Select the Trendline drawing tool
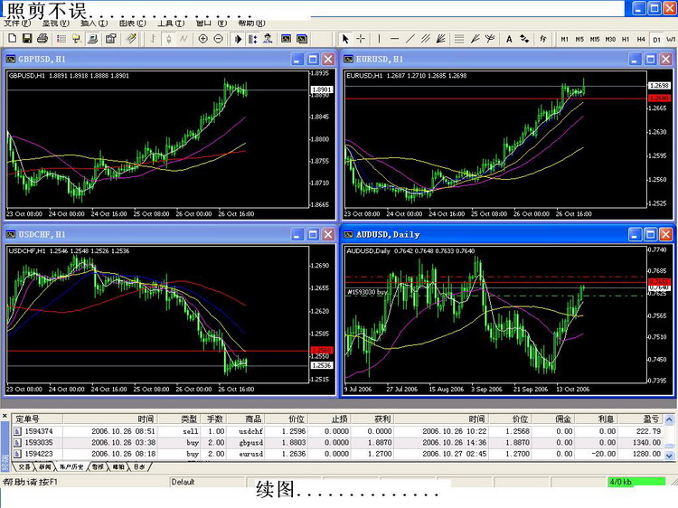This screenshot has width=678, height=508. 410,39
